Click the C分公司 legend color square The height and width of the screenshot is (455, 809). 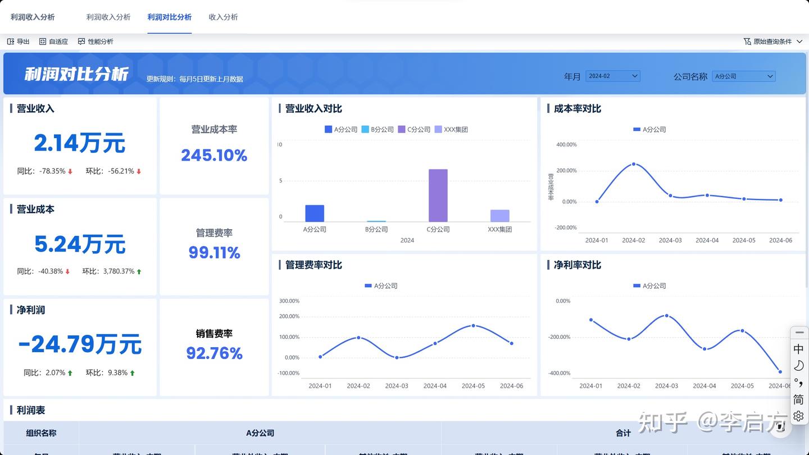(401, 129)
